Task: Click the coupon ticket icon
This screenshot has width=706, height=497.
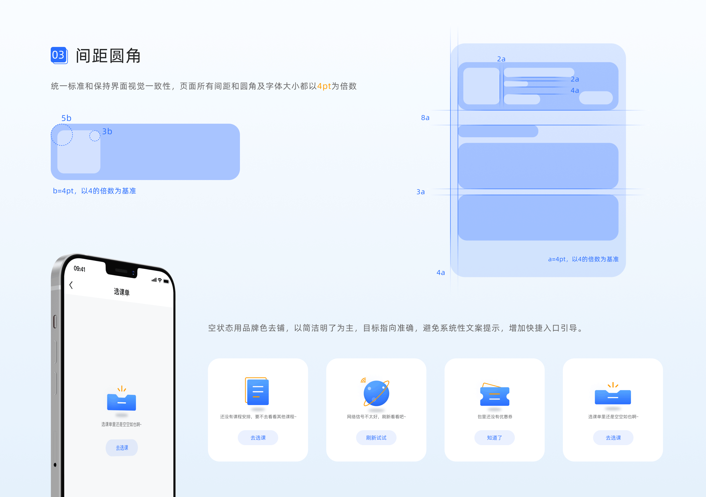Action: pos(495,395)
